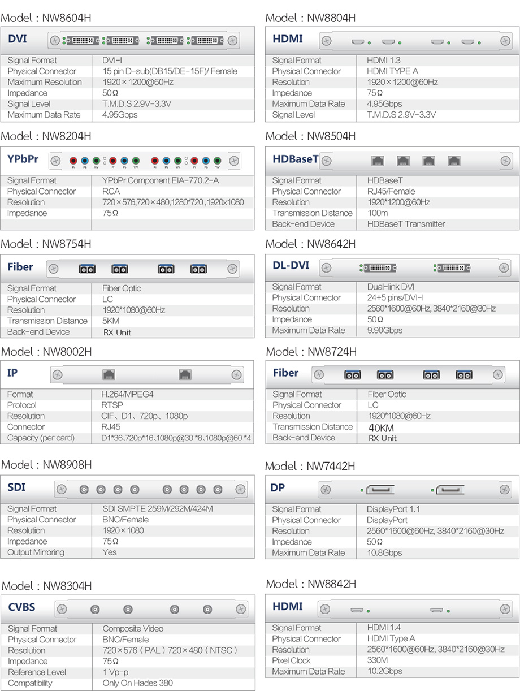Click the first BNC connector on CVBS card
The height and width of the screenshot is (691, 520).
95,610
